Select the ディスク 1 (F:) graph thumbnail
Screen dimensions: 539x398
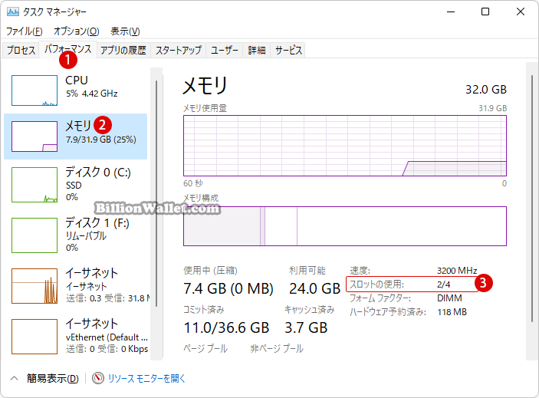pos(35,235)
